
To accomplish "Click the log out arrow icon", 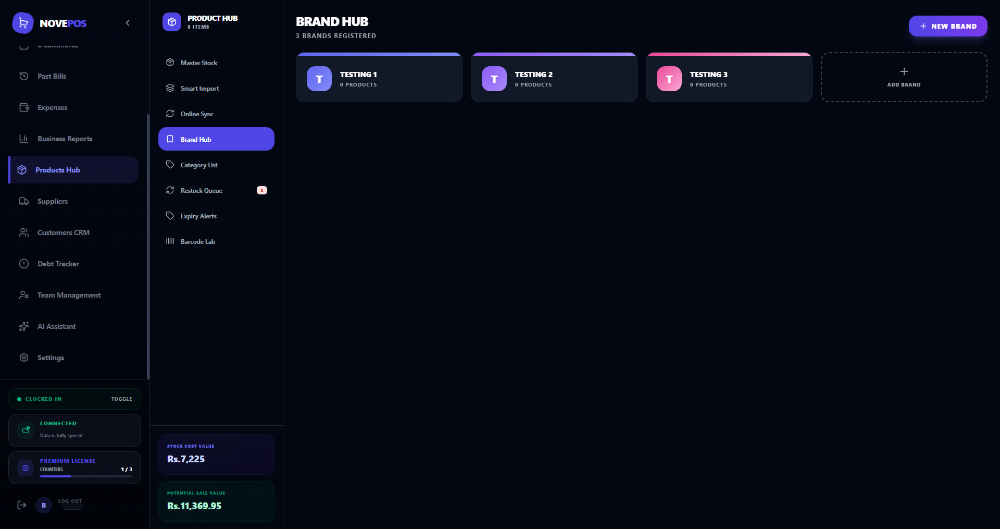I will (x=22, y=505).
